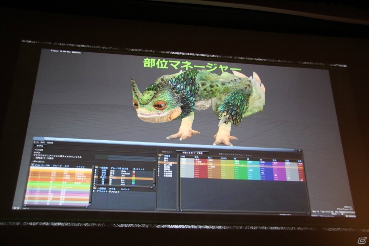Click the +しょんぼり cell in the 羽毛 column
This screenshot has height=246, width=369.
pyautogui.click(x=200, y=164)
